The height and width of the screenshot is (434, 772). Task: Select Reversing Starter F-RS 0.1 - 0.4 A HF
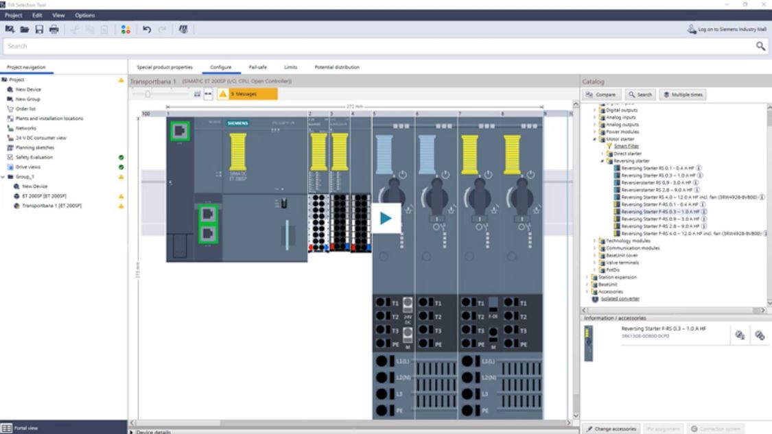point(659,204)
